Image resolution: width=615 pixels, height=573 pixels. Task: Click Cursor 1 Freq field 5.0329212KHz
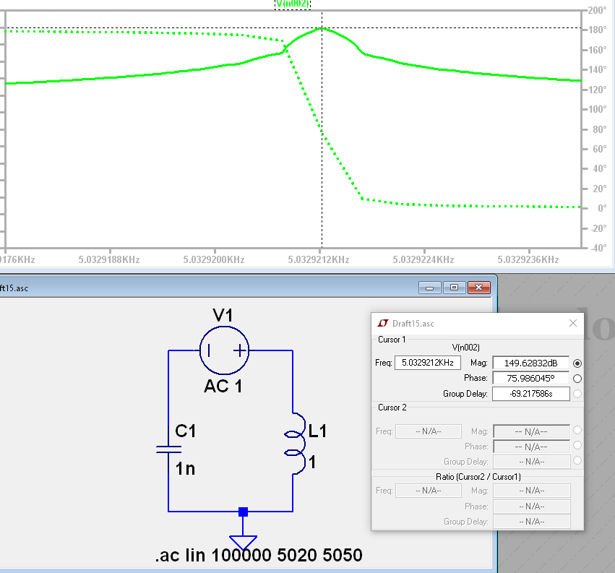click(x=428, y=363)
